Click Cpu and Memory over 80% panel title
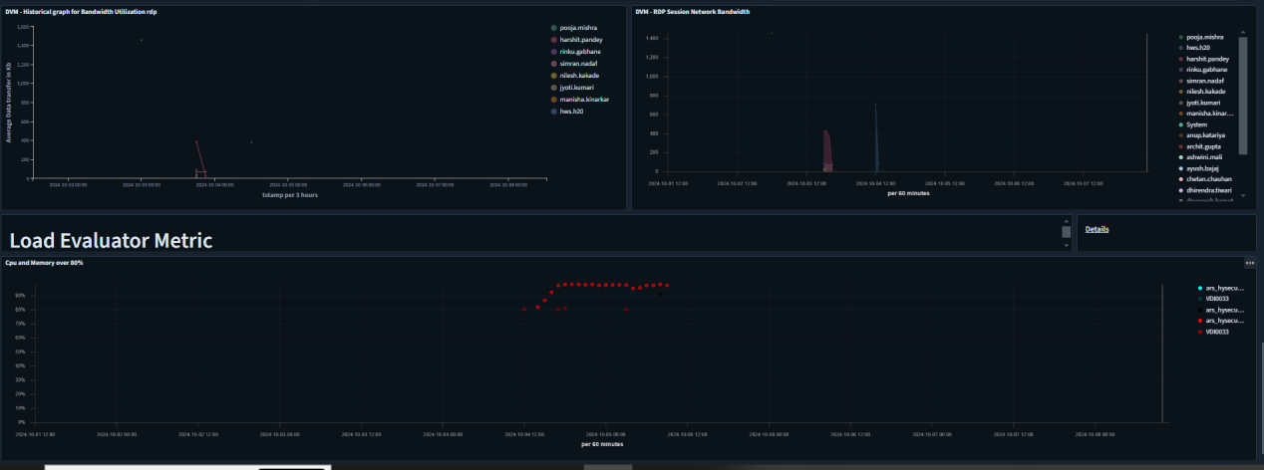 (x=44, y=263)
